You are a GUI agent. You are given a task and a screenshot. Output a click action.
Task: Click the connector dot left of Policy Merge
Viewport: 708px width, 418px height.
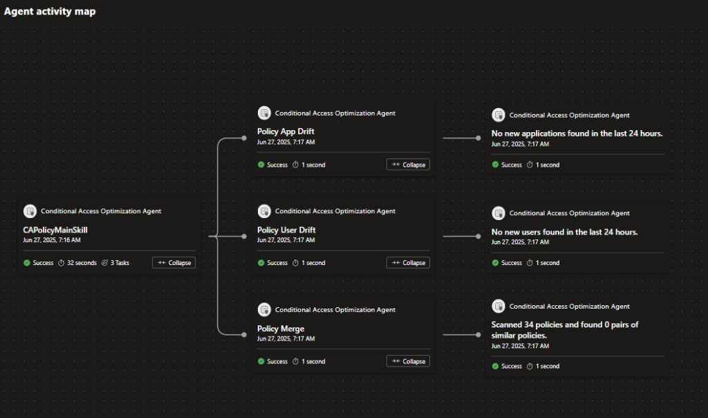(244, 335)
